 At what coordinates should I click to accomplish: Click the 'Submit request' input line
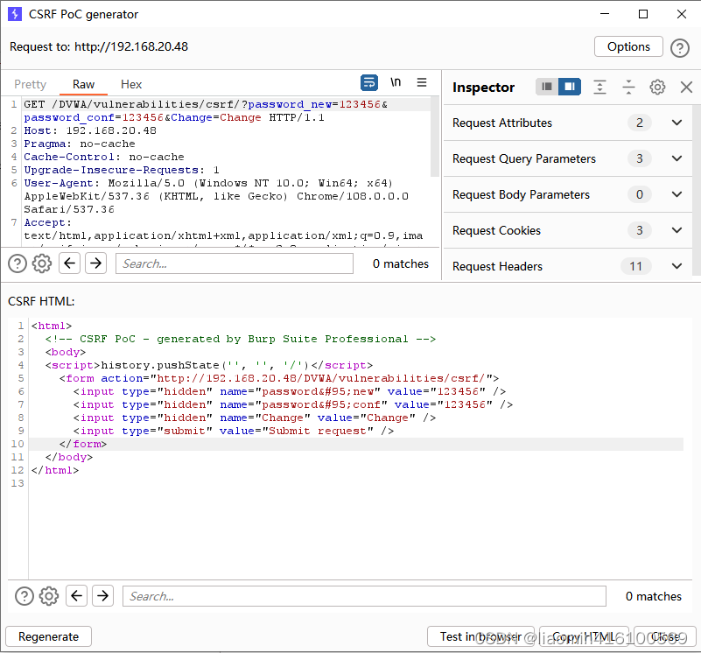coord(234,431)
